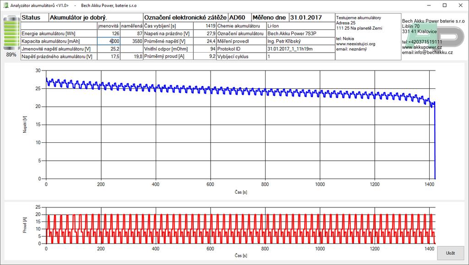469x265 pixels.
Task: Click the internal resistance value 94
Action: (205, 49)
